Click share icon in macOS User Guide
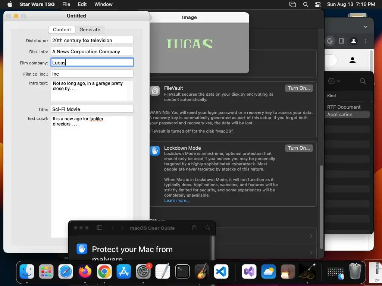 (194, 228)
